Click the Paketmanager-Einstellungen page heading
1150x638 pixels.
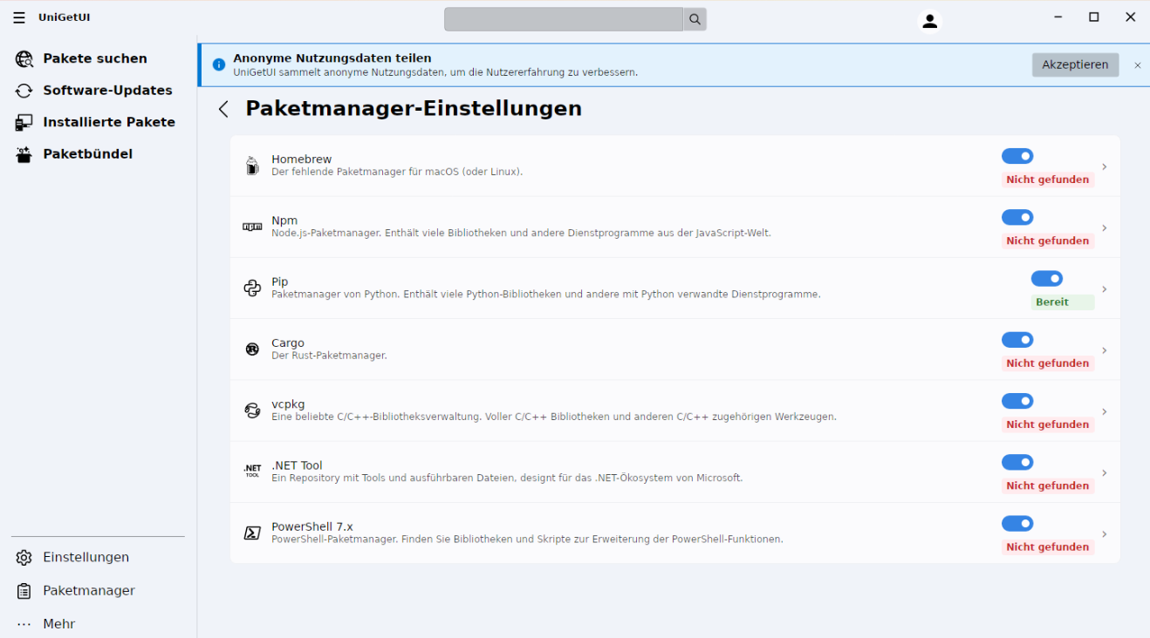(414, 109)
